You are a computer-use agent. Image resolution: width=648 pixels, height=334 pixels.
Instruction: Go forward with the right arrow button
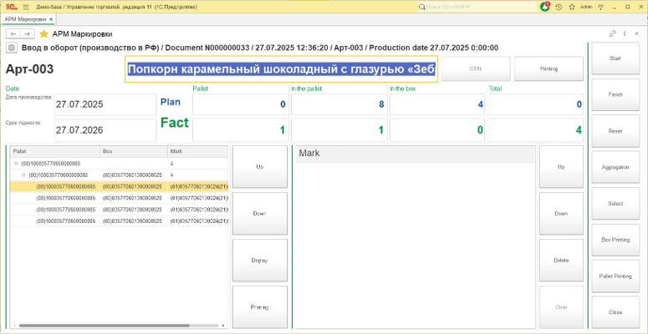pyautogui.click(x=27, y=34)
